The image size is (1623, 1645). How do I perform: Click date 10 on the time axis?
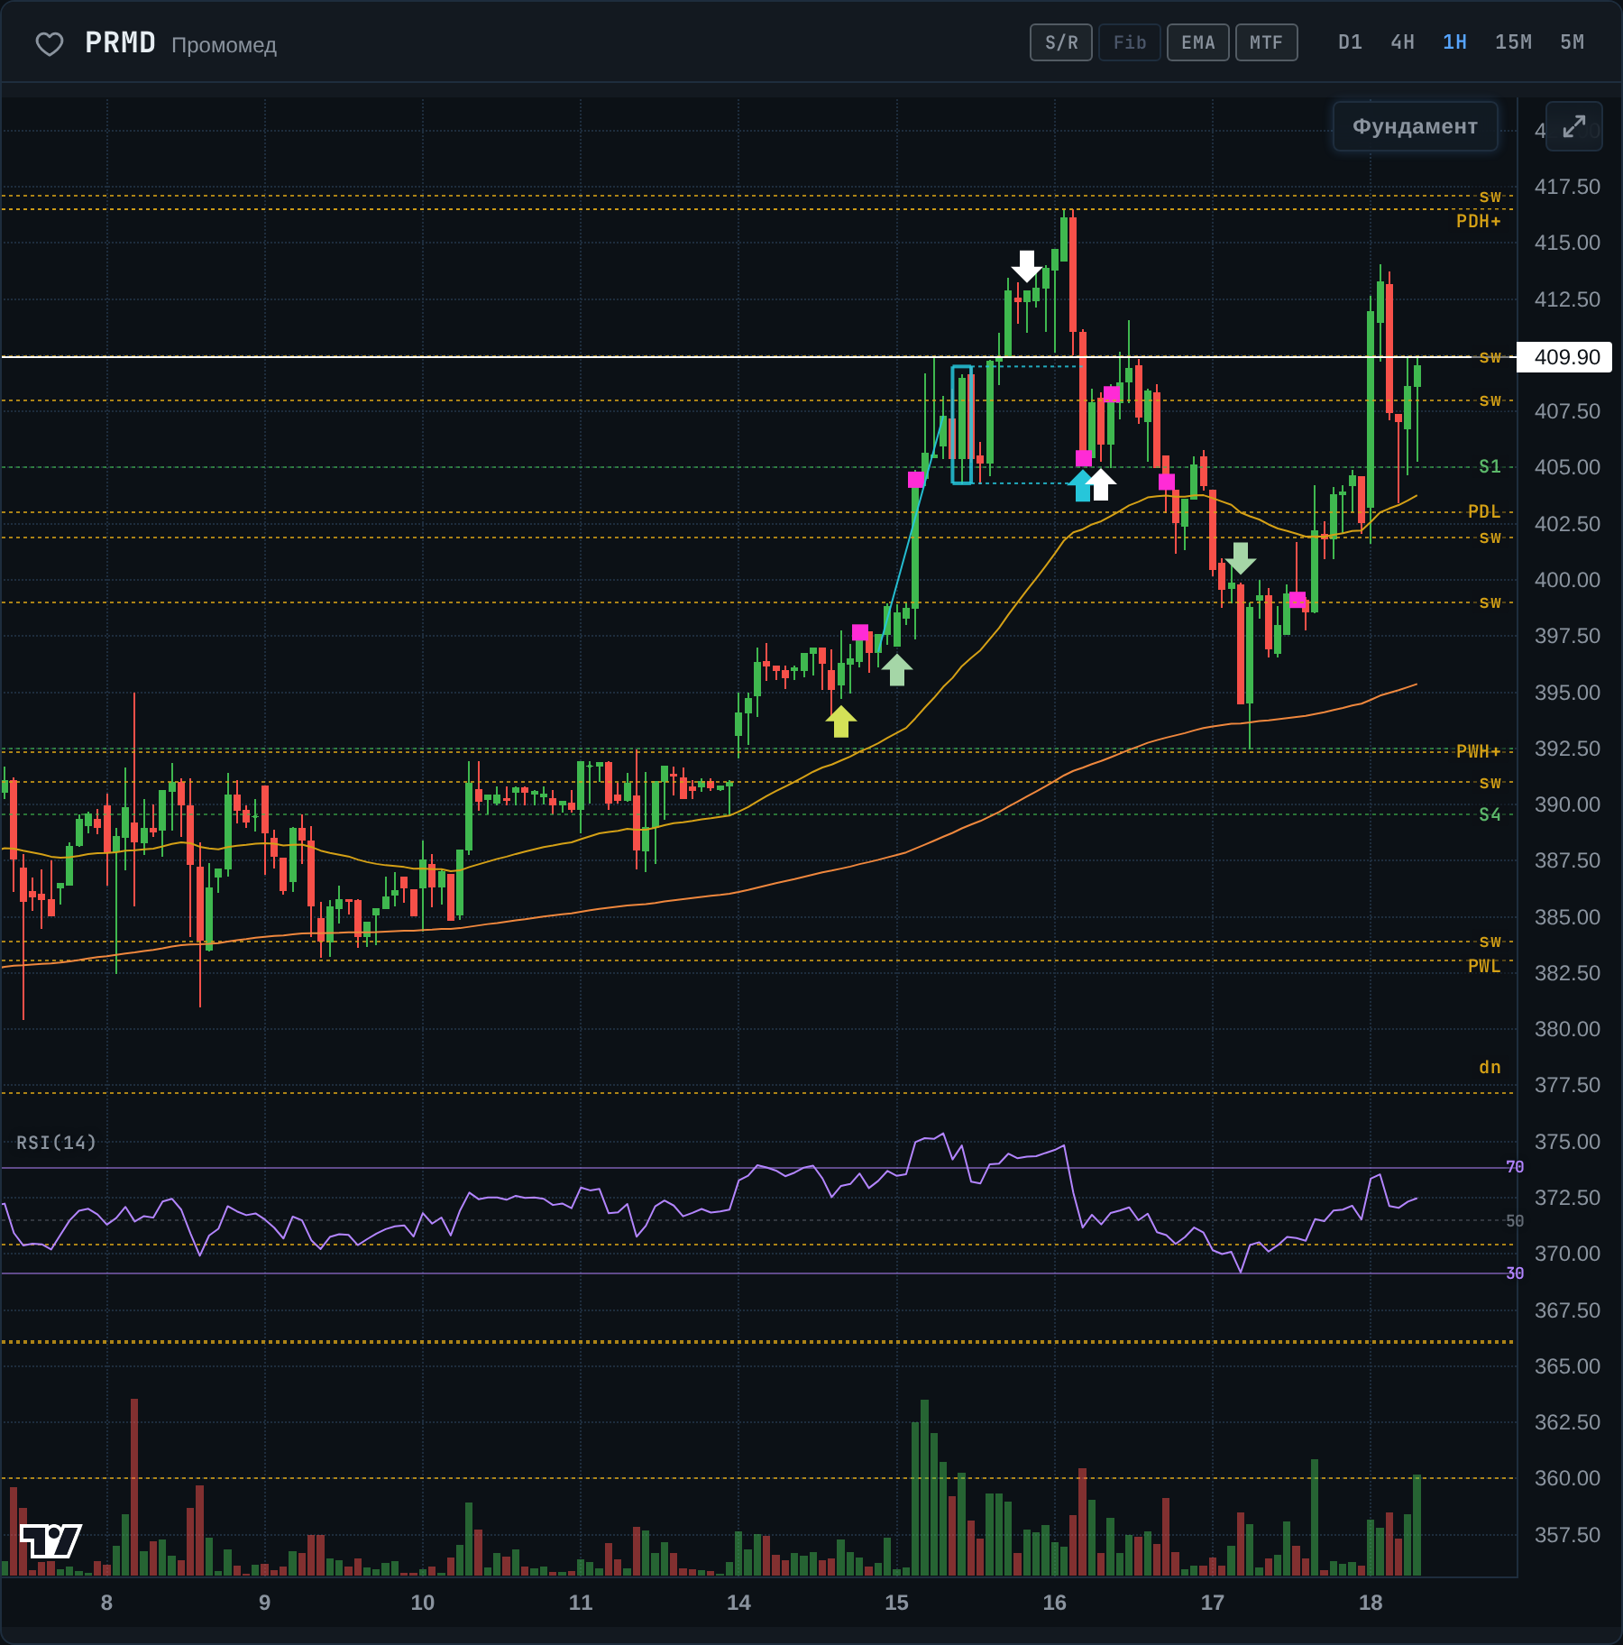pos(422,1603)
